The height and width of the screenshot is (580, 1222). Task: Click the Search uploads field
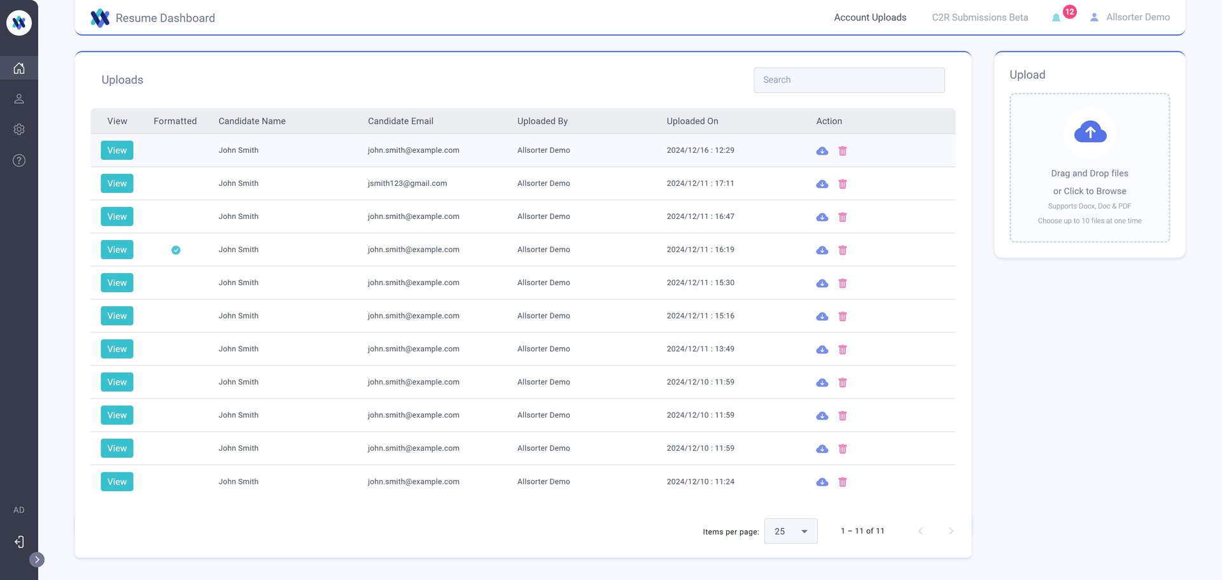click(849, 80)
